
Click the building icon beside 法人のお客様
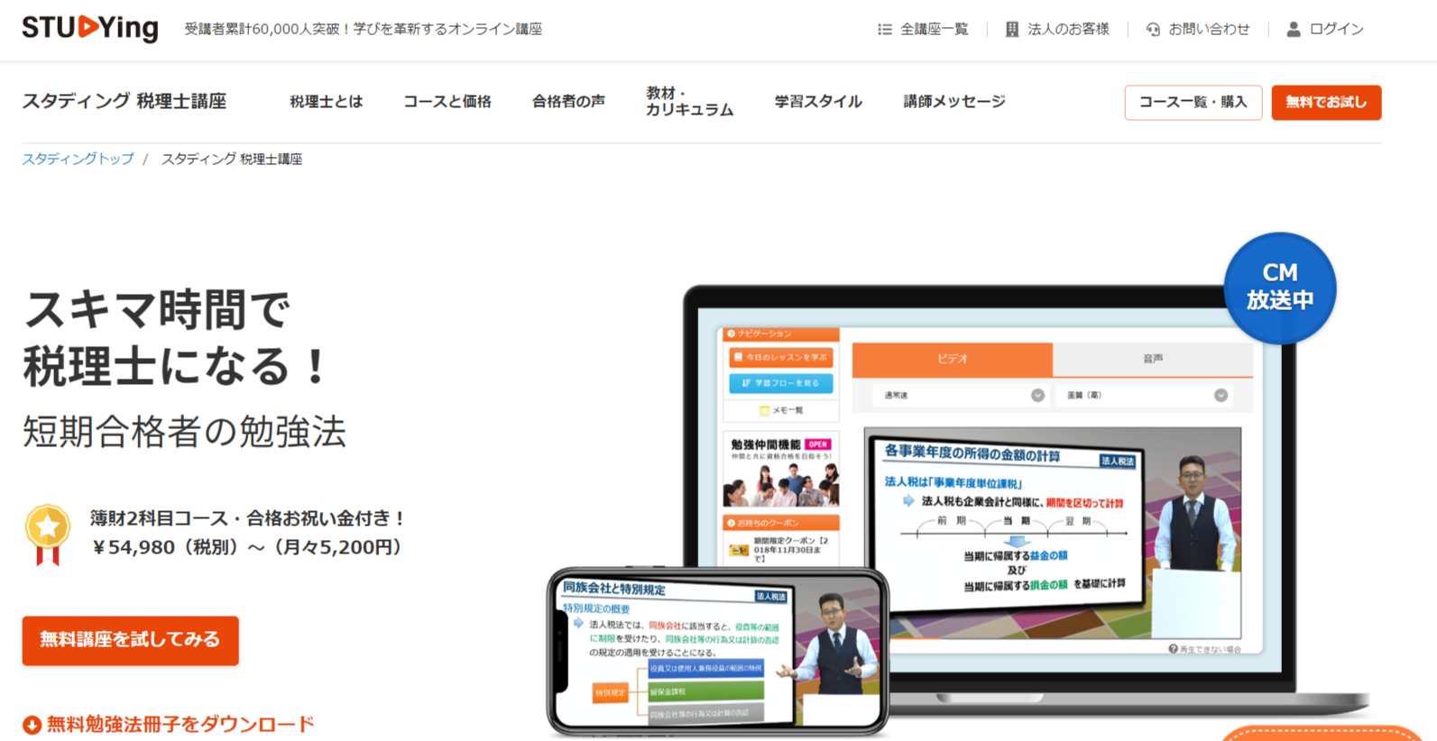tap(1012, 30)
